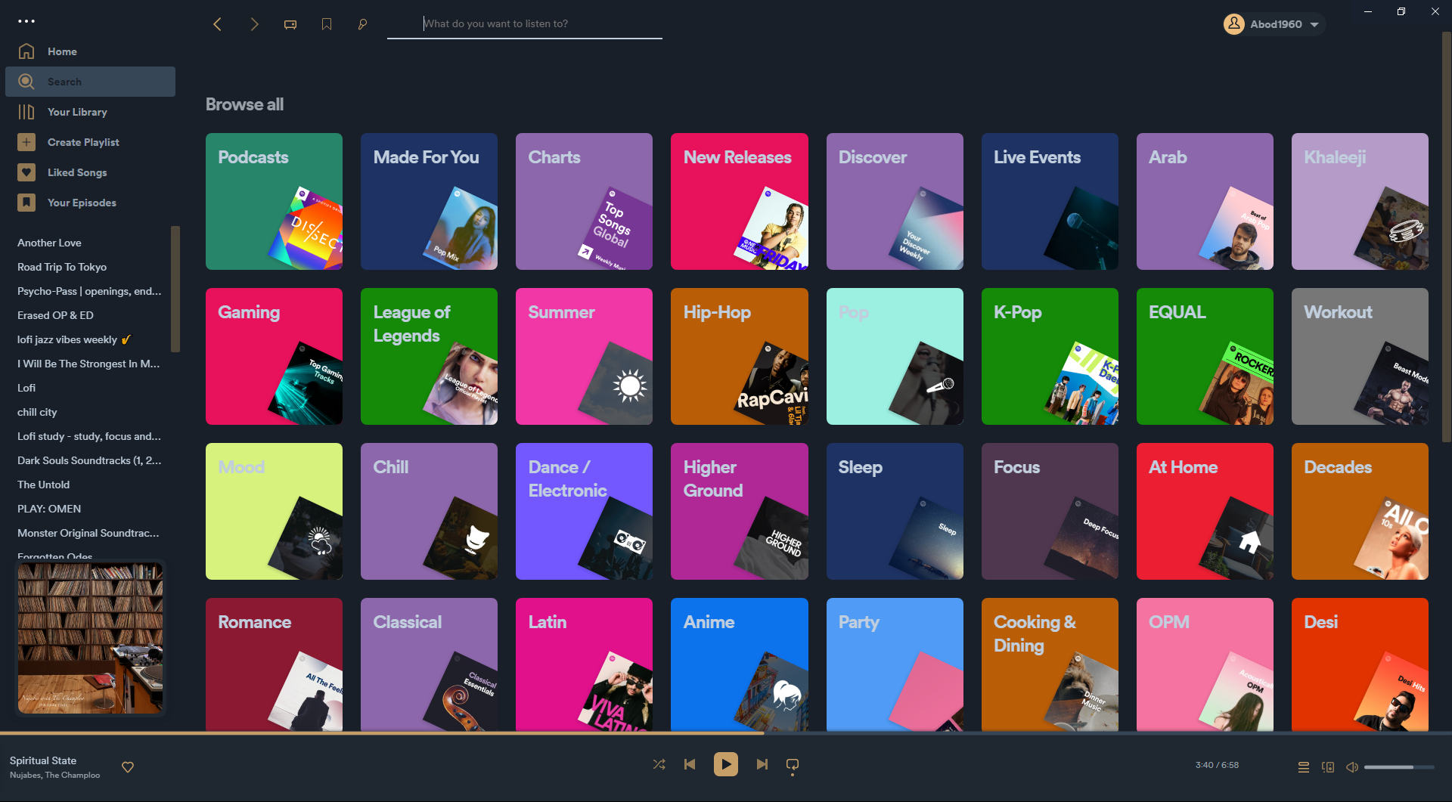
Task: Open the connect to a device menu
Action: [1328, 766]
